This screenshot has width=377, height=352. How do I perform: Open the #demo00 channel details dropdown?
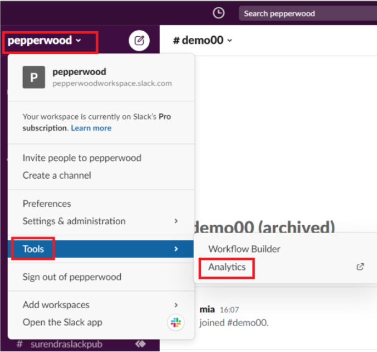pos(202,41)
